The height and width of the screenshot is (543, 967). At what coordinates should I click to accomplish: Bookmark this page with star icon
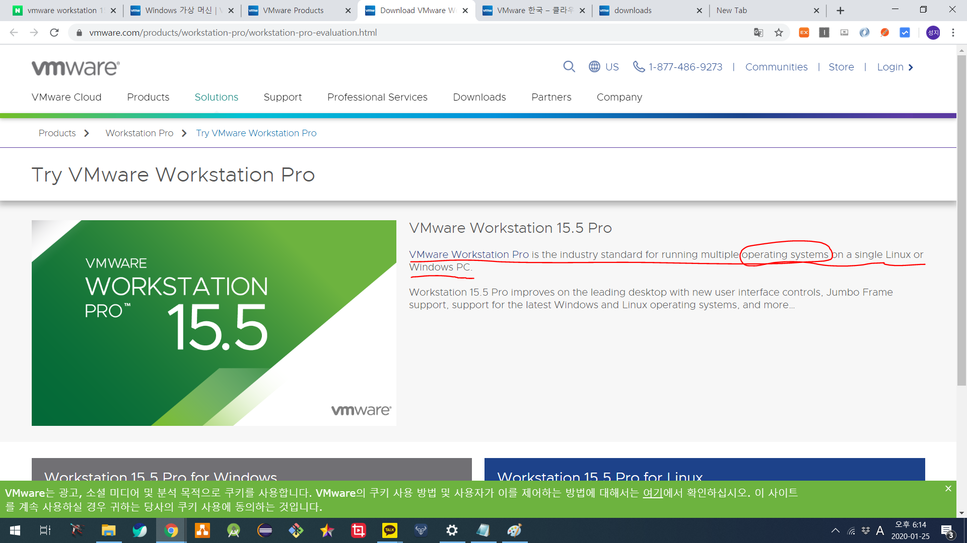779,33
